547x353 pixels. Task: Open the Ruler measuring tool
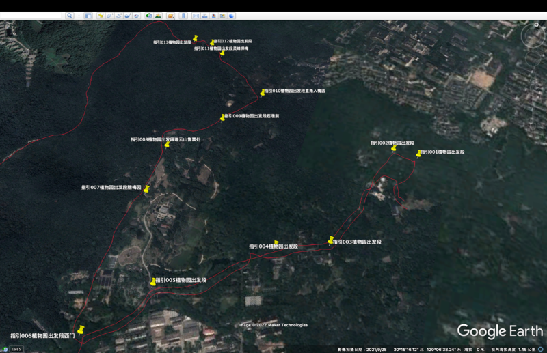(x=183, y=16)
